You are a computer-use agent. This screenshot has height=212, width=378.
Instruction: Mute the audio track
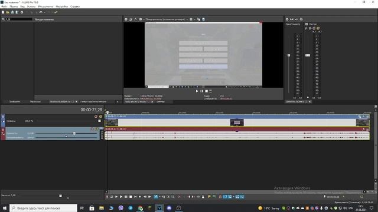(x=92, y=130)
